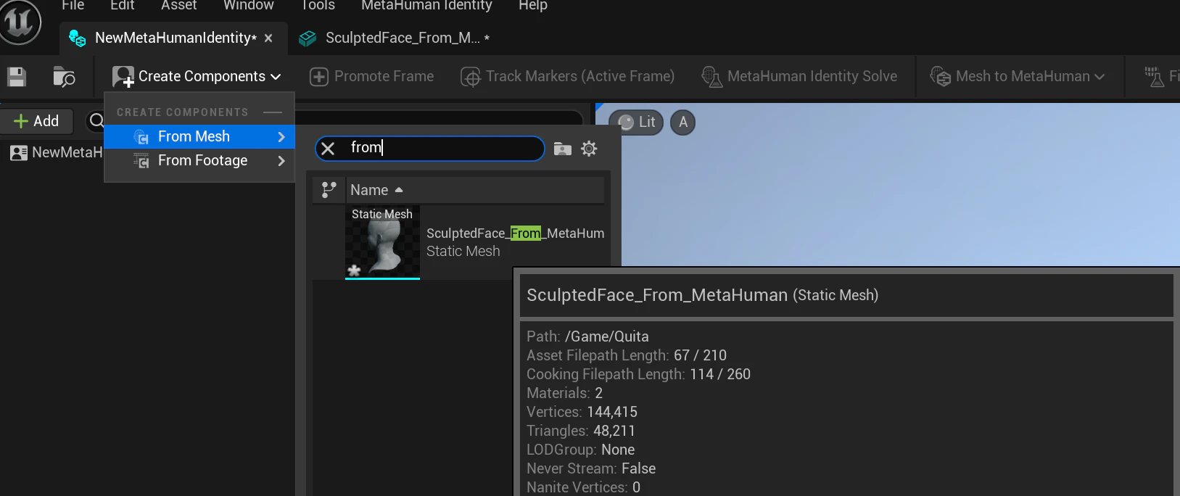Expand the From Mesh submenu arrow
1180x496 pixels.
281,136
